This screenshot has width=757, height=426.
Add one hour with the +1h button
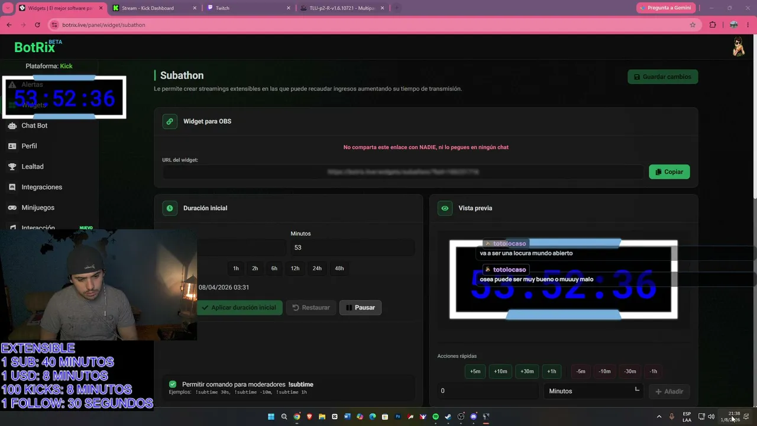(x=552, y=372)
